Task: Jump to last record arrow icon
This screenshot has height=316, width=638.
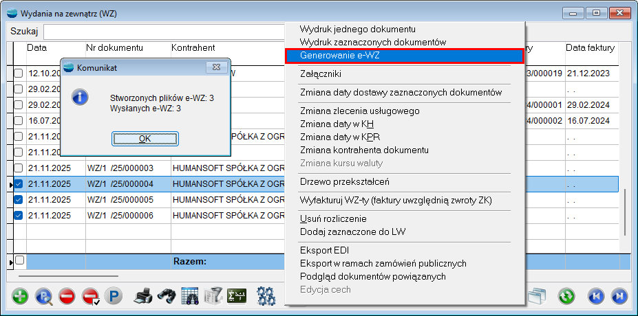Action: (619, 296)
